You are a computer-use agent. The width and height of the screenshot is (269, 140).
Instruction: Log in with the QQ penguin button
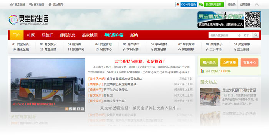coord(186,5)
